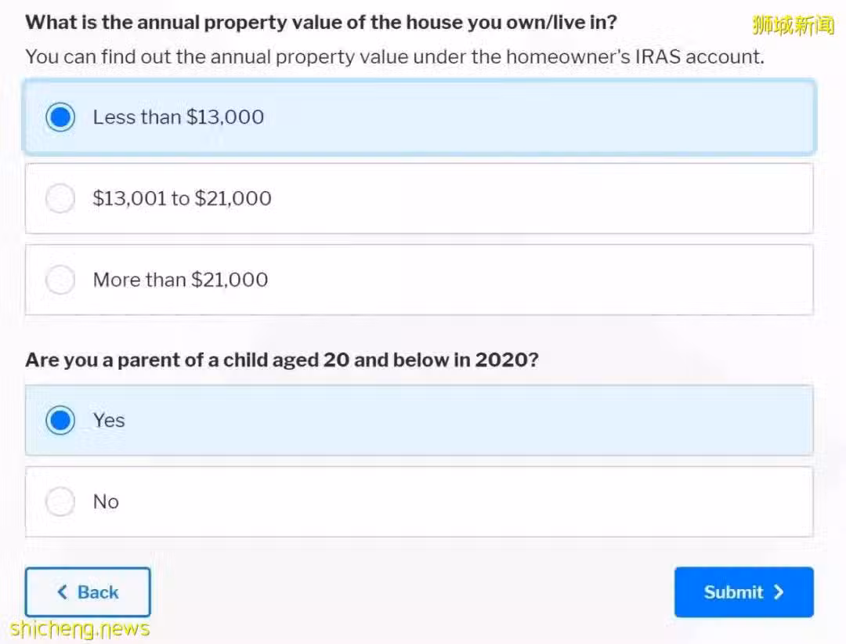
Task: Choose the $13,001 to $21,000 radio option
Action: tap(60, 198)
